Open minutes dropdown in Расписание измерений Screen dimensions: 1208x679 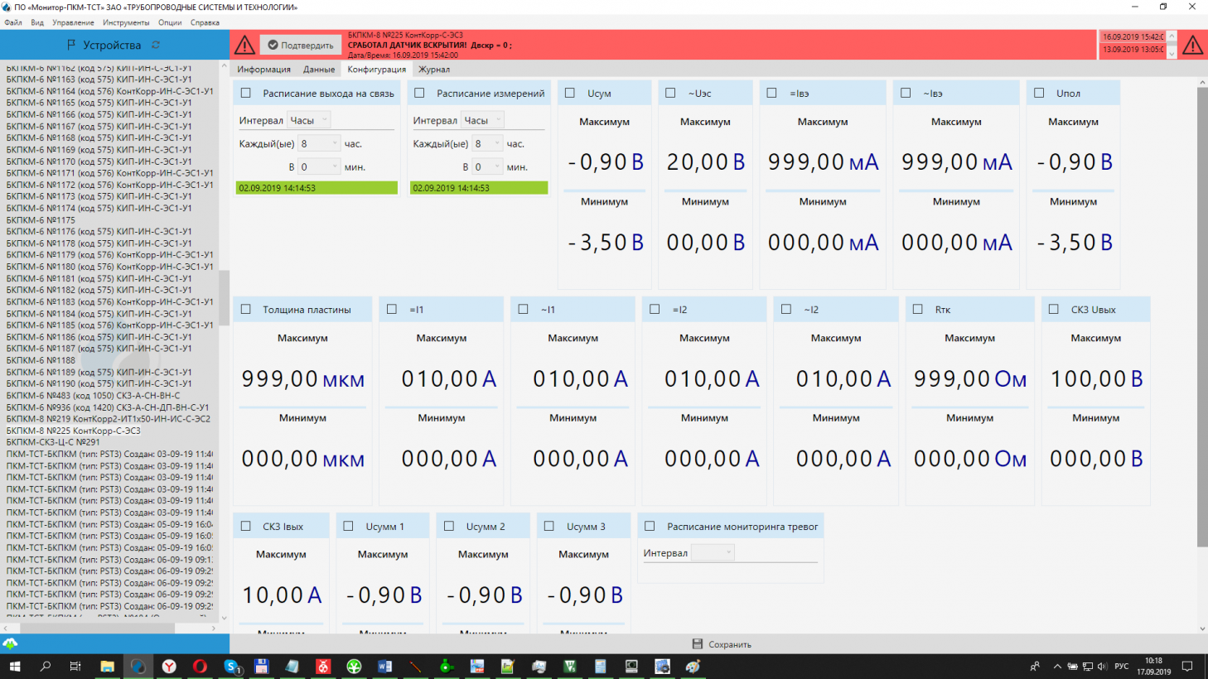[487, 166]
